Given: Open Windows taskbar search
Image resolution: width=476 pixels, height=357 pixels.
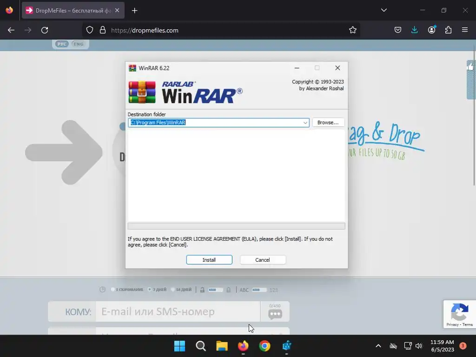Looking at the screenshot, I should [x=201, y=346].
